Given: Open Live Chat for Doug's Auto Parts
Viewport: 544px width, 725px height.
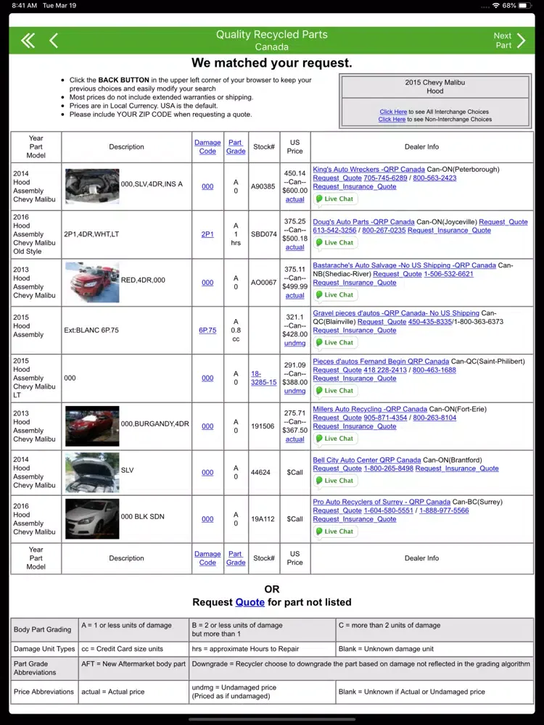Looking at the screenshot, I should (335, 242).
